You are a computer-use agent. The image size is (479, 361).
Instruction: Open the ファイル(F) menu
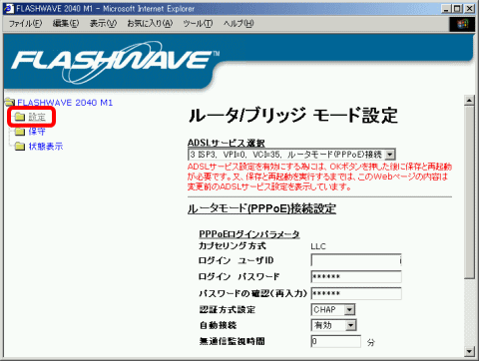[x=26, y=24]
